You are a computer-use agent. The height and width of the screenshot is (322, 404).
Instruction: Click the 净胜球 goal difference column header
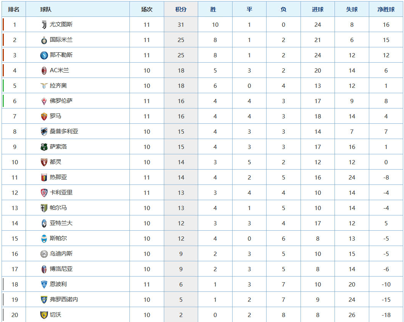386,9
